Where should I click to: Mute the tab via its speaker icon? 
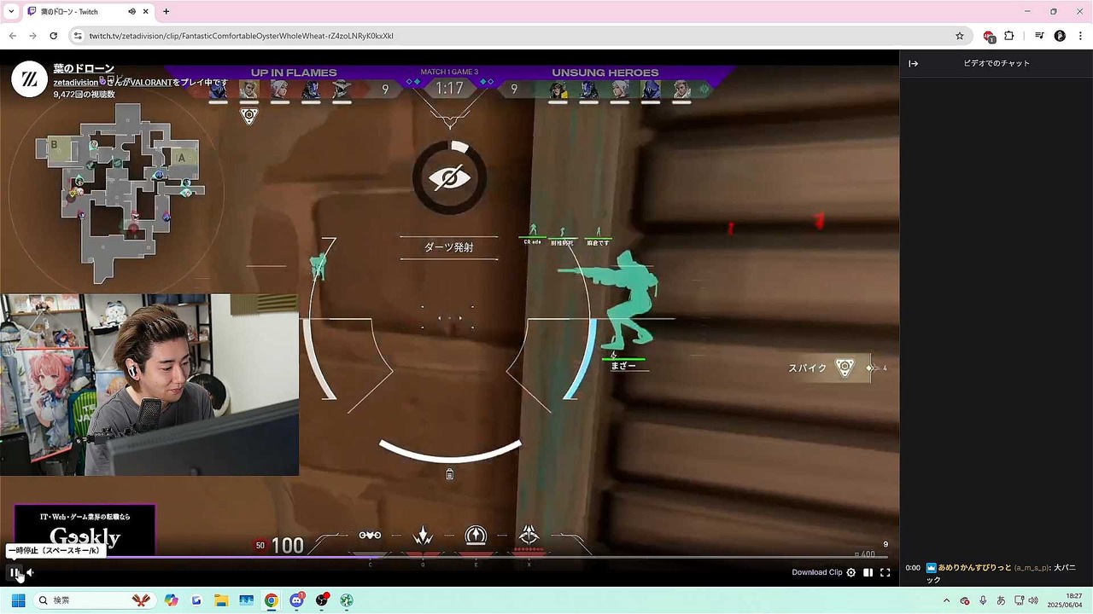132,12
